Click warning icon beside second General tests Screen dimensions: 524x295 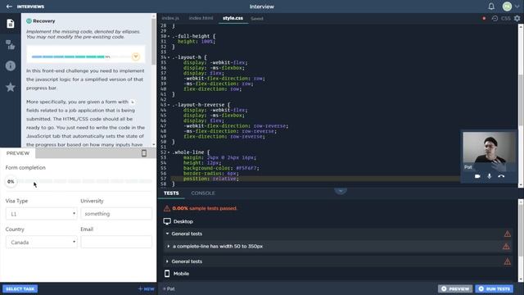click(x=508, y=261)
